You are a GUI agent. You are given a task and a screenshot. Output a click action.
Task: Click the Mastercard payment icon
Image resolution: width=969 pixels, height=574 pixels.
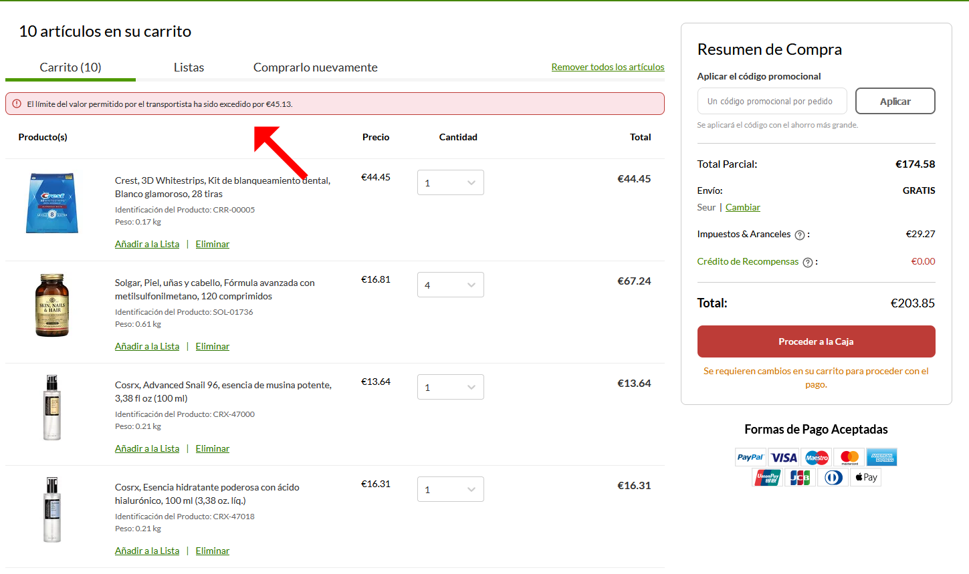click(849, 458)
